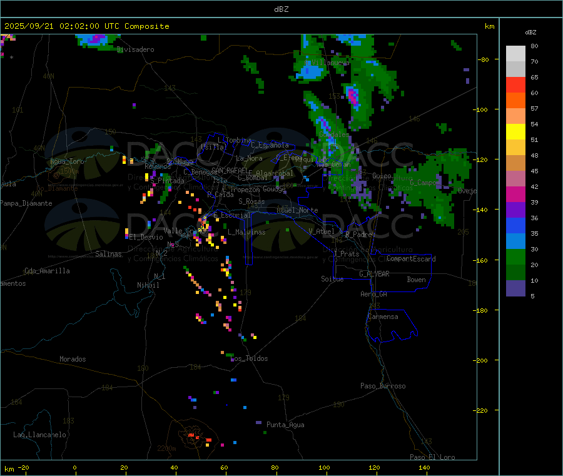Viewport: 563px width, 476px height.
Task: Select the light blue 35 dBZ swatch
Action: 515,241
